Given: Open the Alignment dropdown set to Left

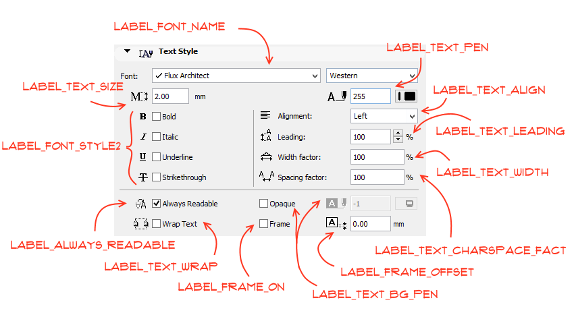Looking at the screenshot, I should coord(384,116).
